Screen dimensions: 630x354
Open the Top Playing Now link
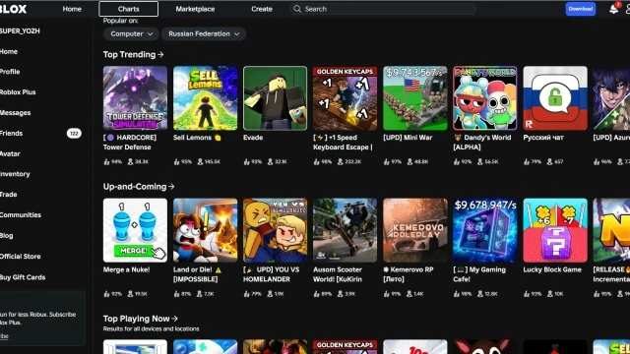pyautogui.click(x=140, y=319)
